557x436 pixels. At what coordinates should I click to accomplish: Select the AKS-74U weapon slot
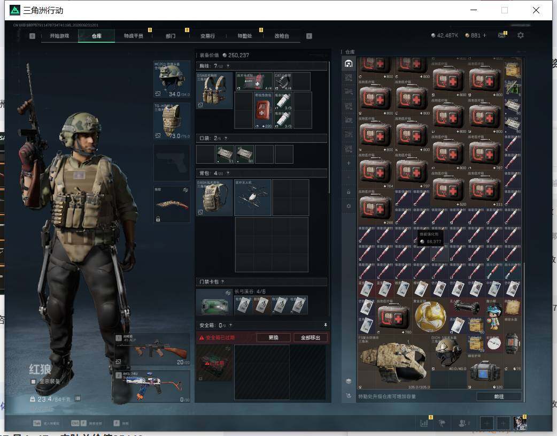pos(152,387)
